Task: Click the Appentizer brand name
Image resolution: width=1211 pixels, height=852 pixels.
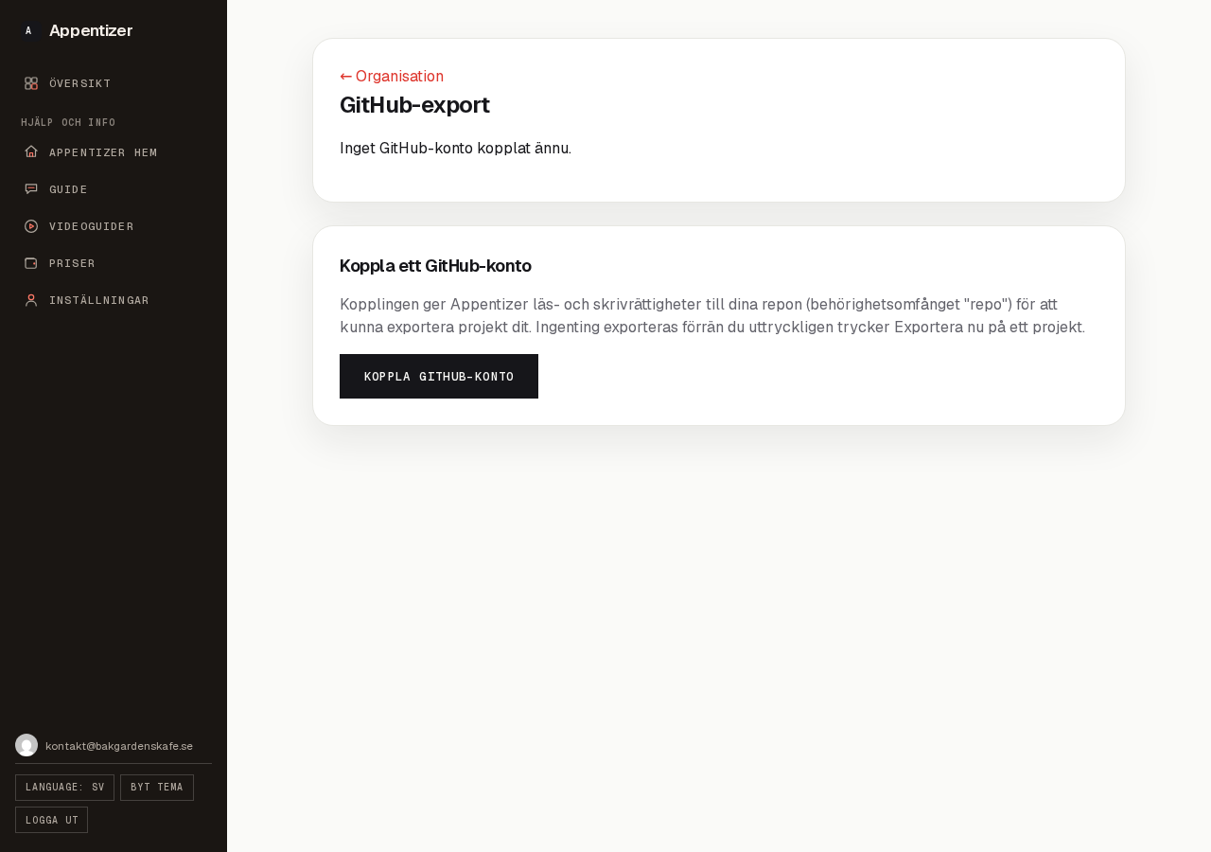Action: coord(91,30)
